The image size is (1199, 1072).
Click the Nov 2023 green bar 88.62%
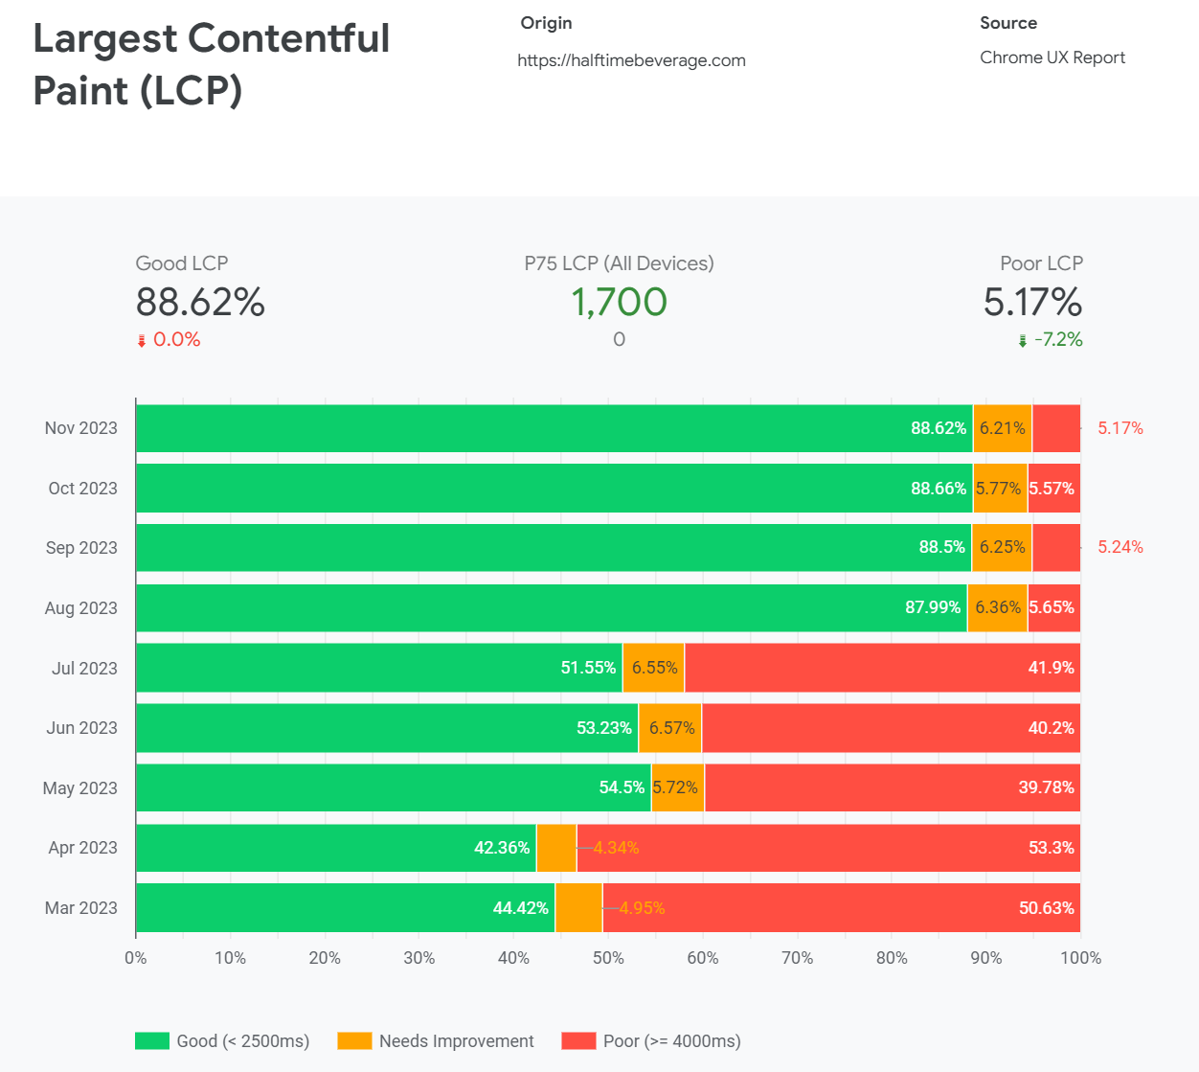pyautogui.click(x=554, y=428)
